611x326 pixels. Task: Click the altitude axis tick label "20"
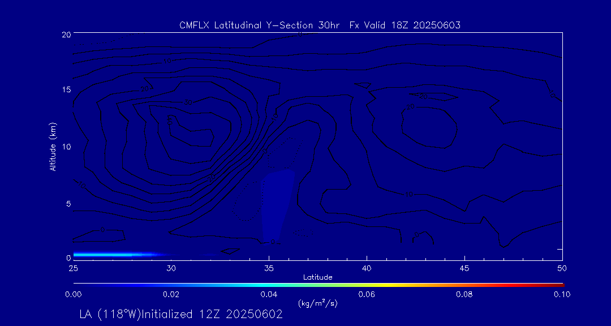pos(66,34)
